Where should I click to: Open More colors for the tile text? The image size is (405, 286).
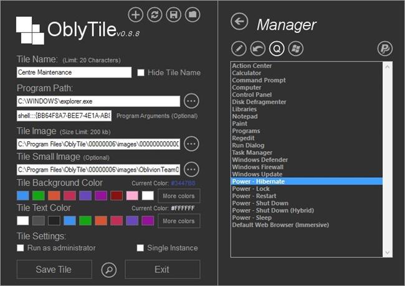(179, 221)
